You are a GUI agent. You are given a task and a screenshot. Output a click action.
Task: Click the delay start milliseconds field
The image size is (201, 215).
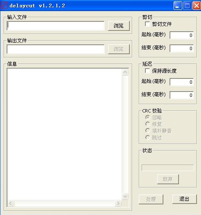(182, 82)
